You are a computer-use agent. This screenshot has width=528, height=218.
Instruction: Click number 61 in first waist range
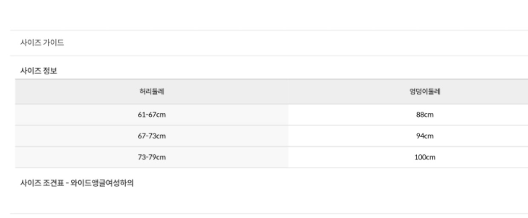[x=141, y=115]
